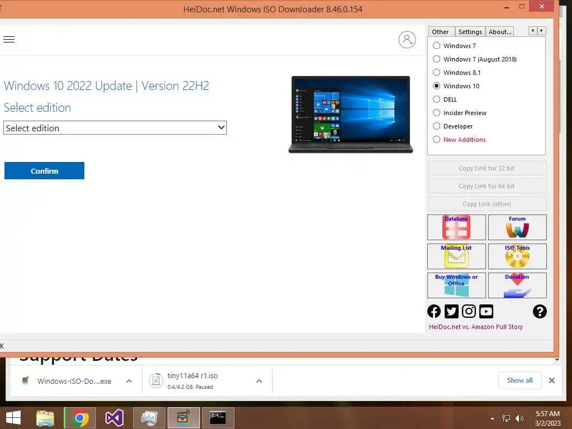Click the network tray icon
The image size is (572, 429).
tap(506, 418)
